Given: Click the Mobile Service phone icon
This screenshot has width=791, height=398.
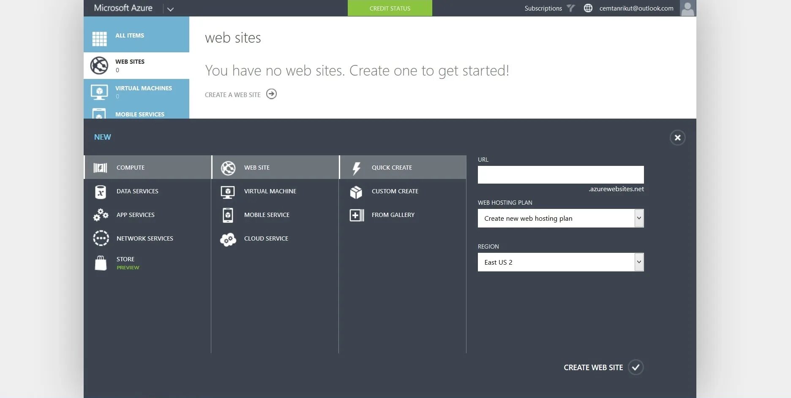Looking at the screenshot, I should click(x=228, y=215).
